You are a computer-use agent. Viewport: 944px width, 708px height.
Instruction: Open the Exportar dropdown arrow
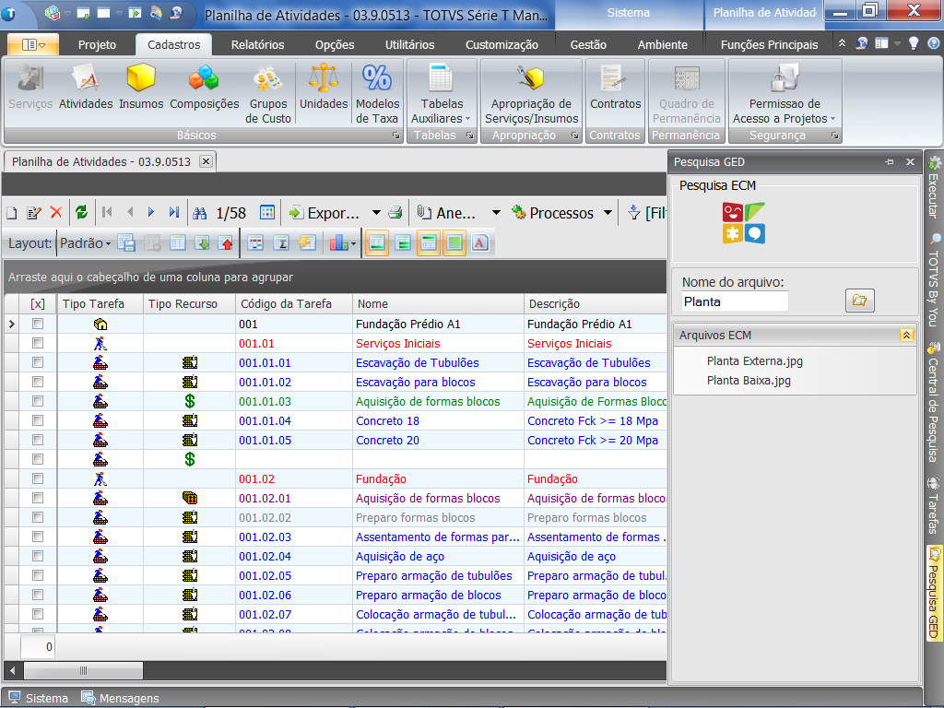click(x=376, y=213)
